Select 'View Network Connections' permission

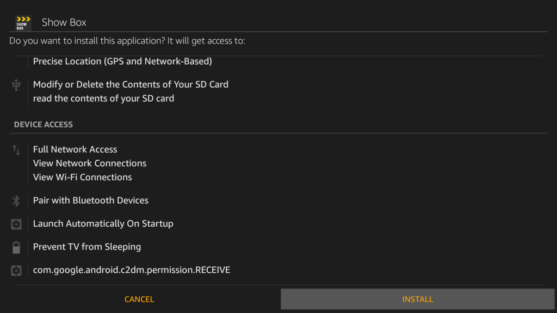(90, 163)
